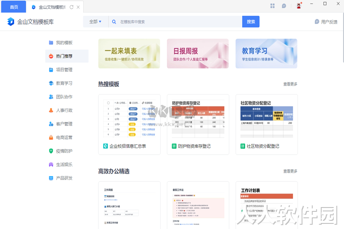Open 企业校招信息汇总表 template thumbnail
344x229 pixels.
pos(129,118)
